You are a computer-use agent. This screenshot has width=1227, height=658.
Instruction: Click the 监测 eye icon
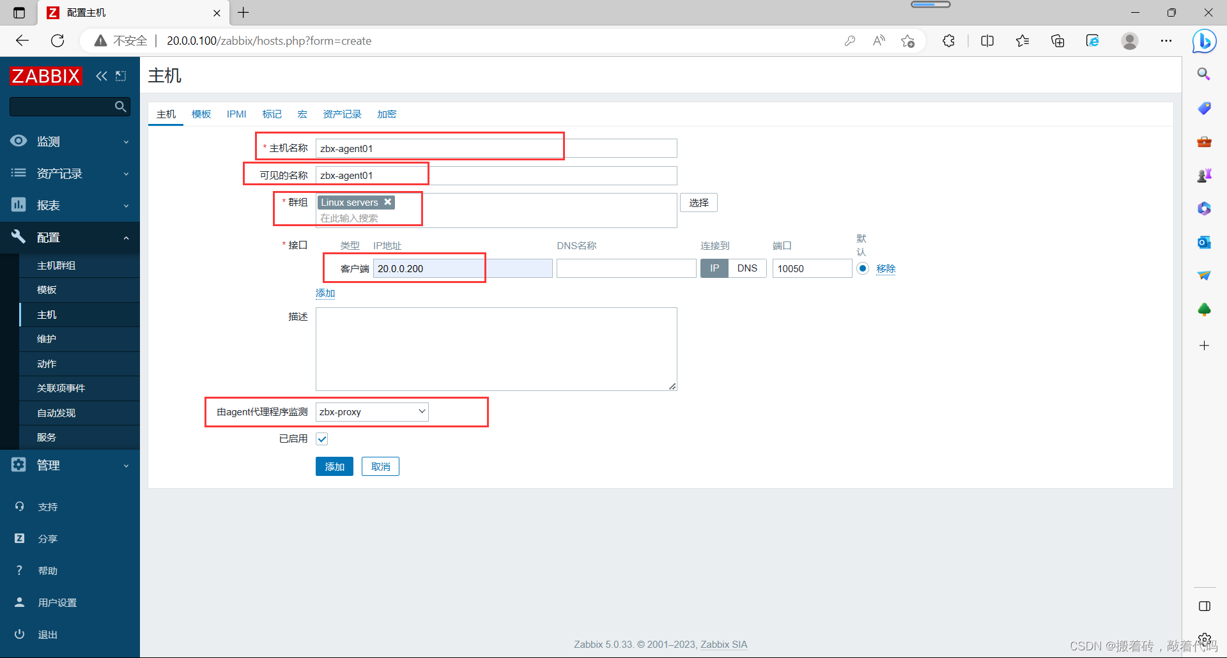pyautogui.click(x=19, y=141)
